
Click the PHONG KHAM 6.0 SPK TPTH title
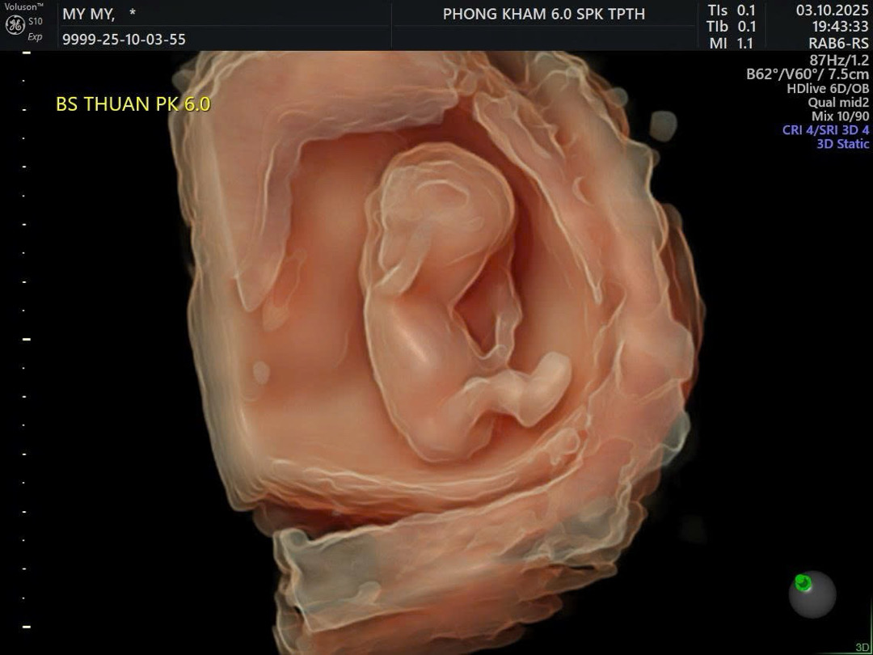(x=543, y=14)
